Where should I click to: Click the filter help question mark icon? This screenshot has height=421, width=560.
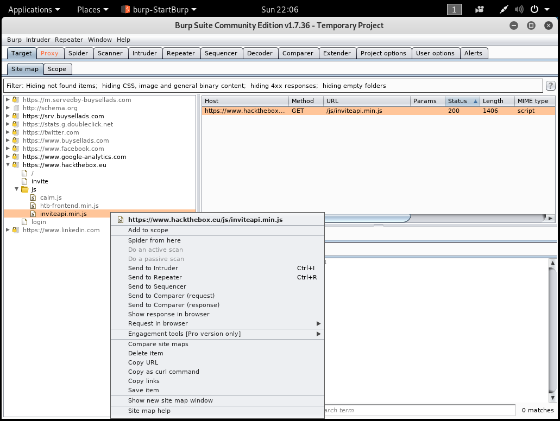[550, 86]
